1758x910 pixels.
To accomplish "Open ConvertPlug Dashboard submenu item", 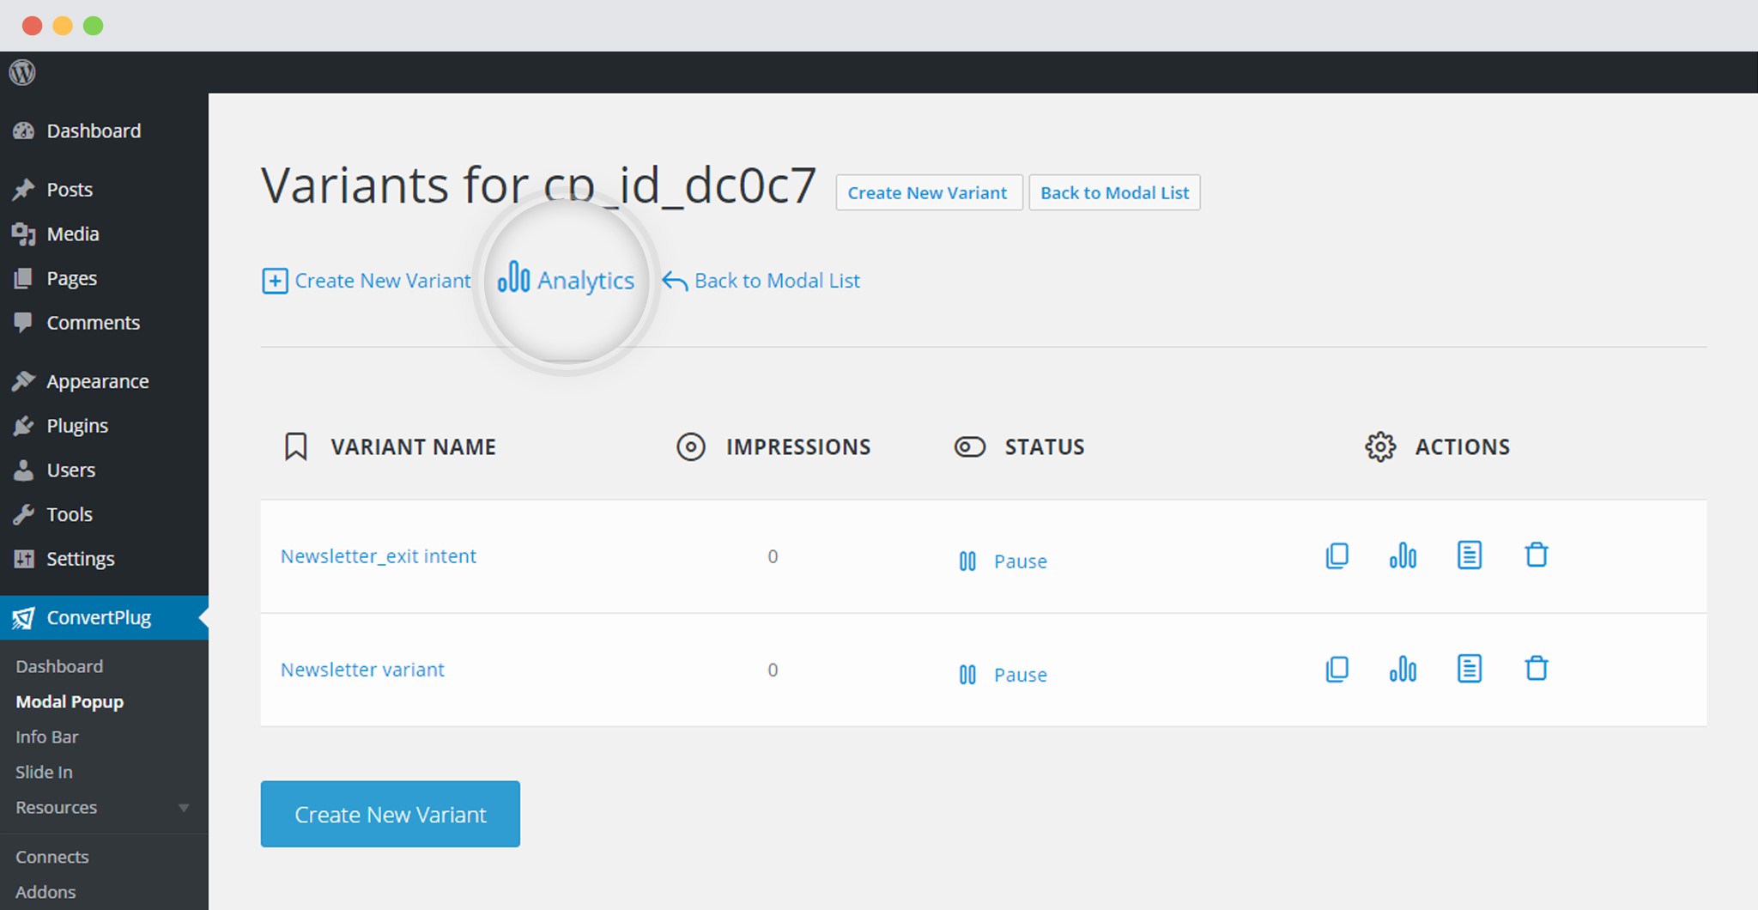I will pos(59,666).
